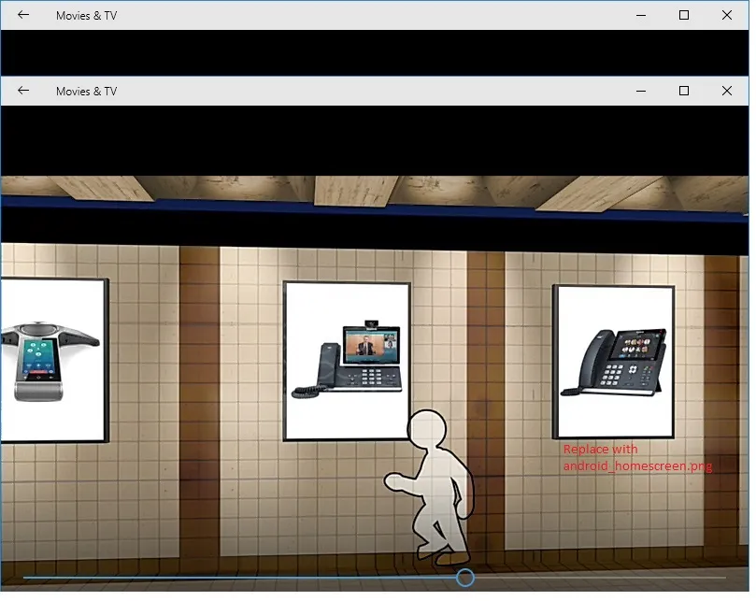Maximize the lower Movies & TV window
756x601 pixels.
(x=684, y=91)
